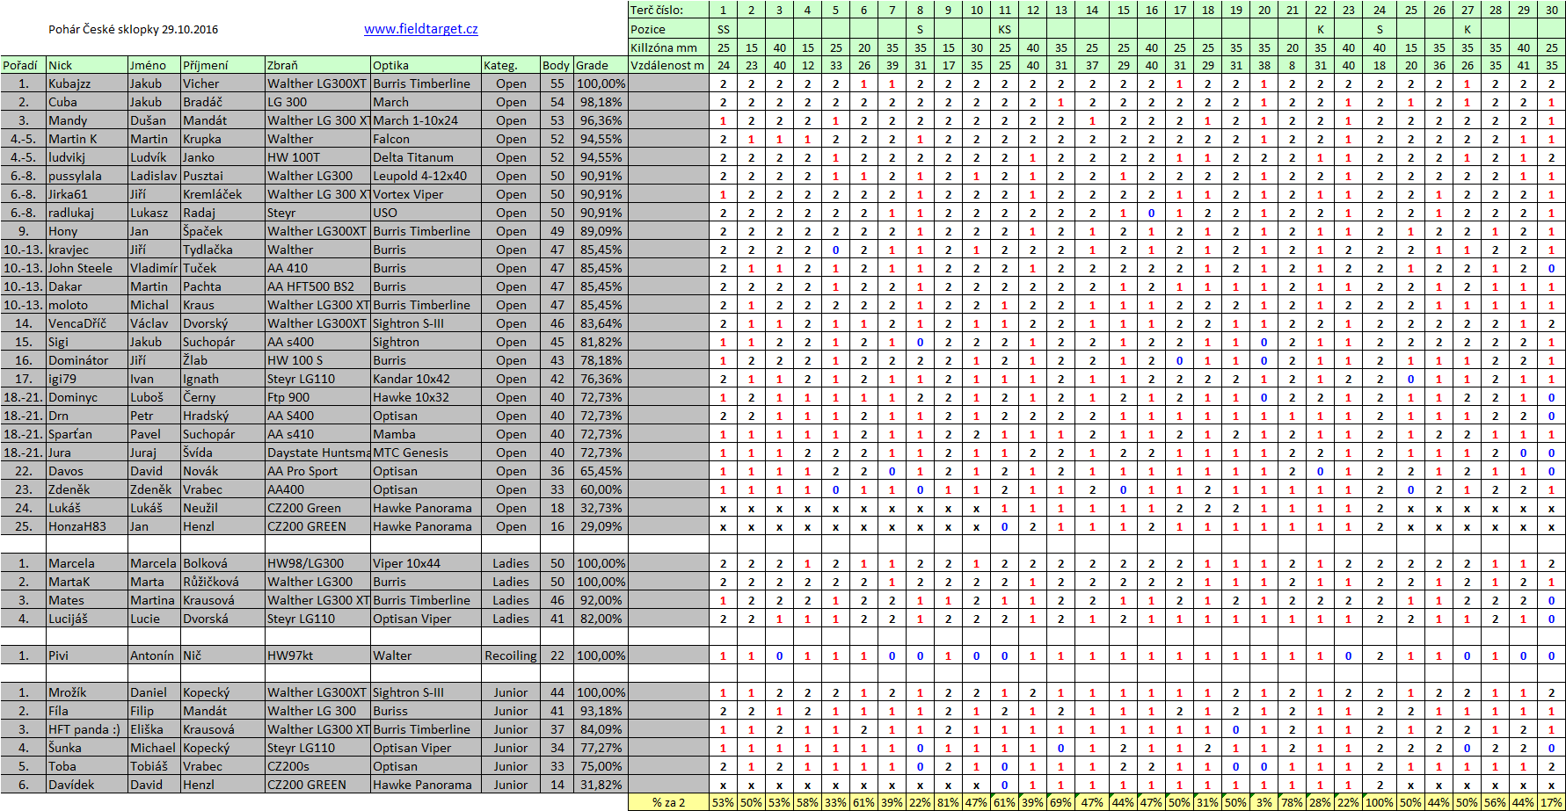The height and width of the screenshot is (811, 1566).
Task: Select the Killzóna mm label cell
Action: click(667, 47)
